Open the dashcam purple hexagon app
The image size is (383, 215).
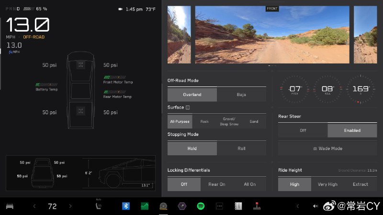[182, 206]
